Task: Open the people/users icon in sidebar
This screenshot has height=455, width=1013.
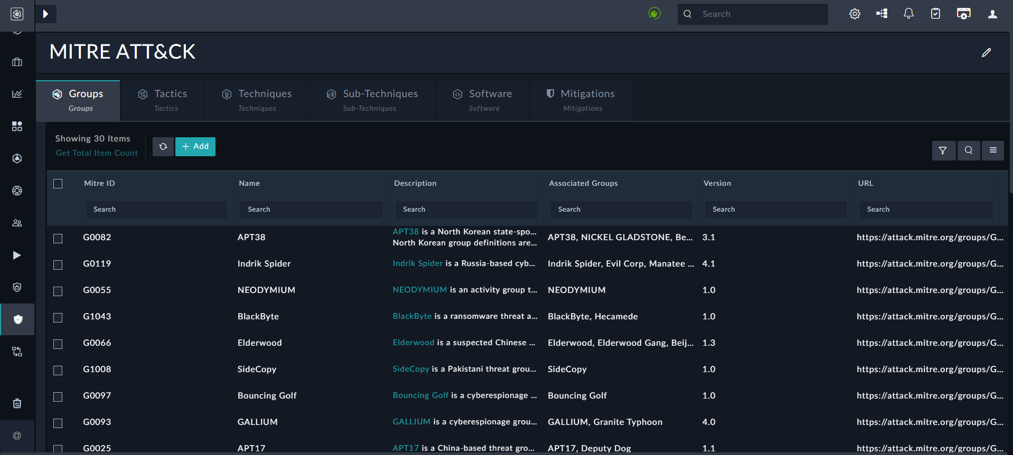Action: point(17,223)
